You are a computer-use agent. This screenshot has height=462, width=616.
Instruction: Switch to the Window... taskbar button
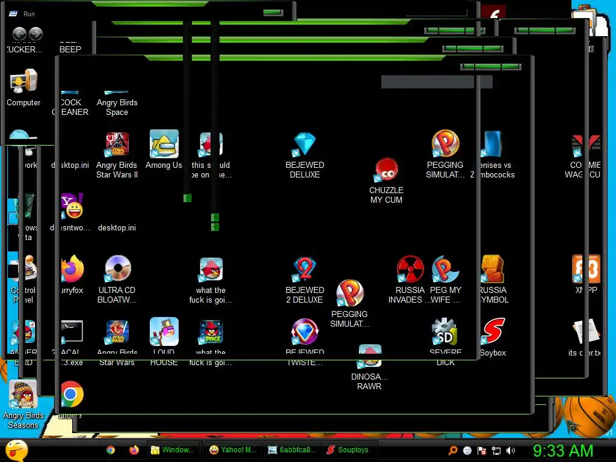pos(173,450)
